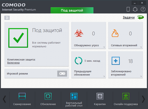Open the Обновление update icon in bottom bar
Viewport: 148px width, 109px height.
tap(48, 96)
